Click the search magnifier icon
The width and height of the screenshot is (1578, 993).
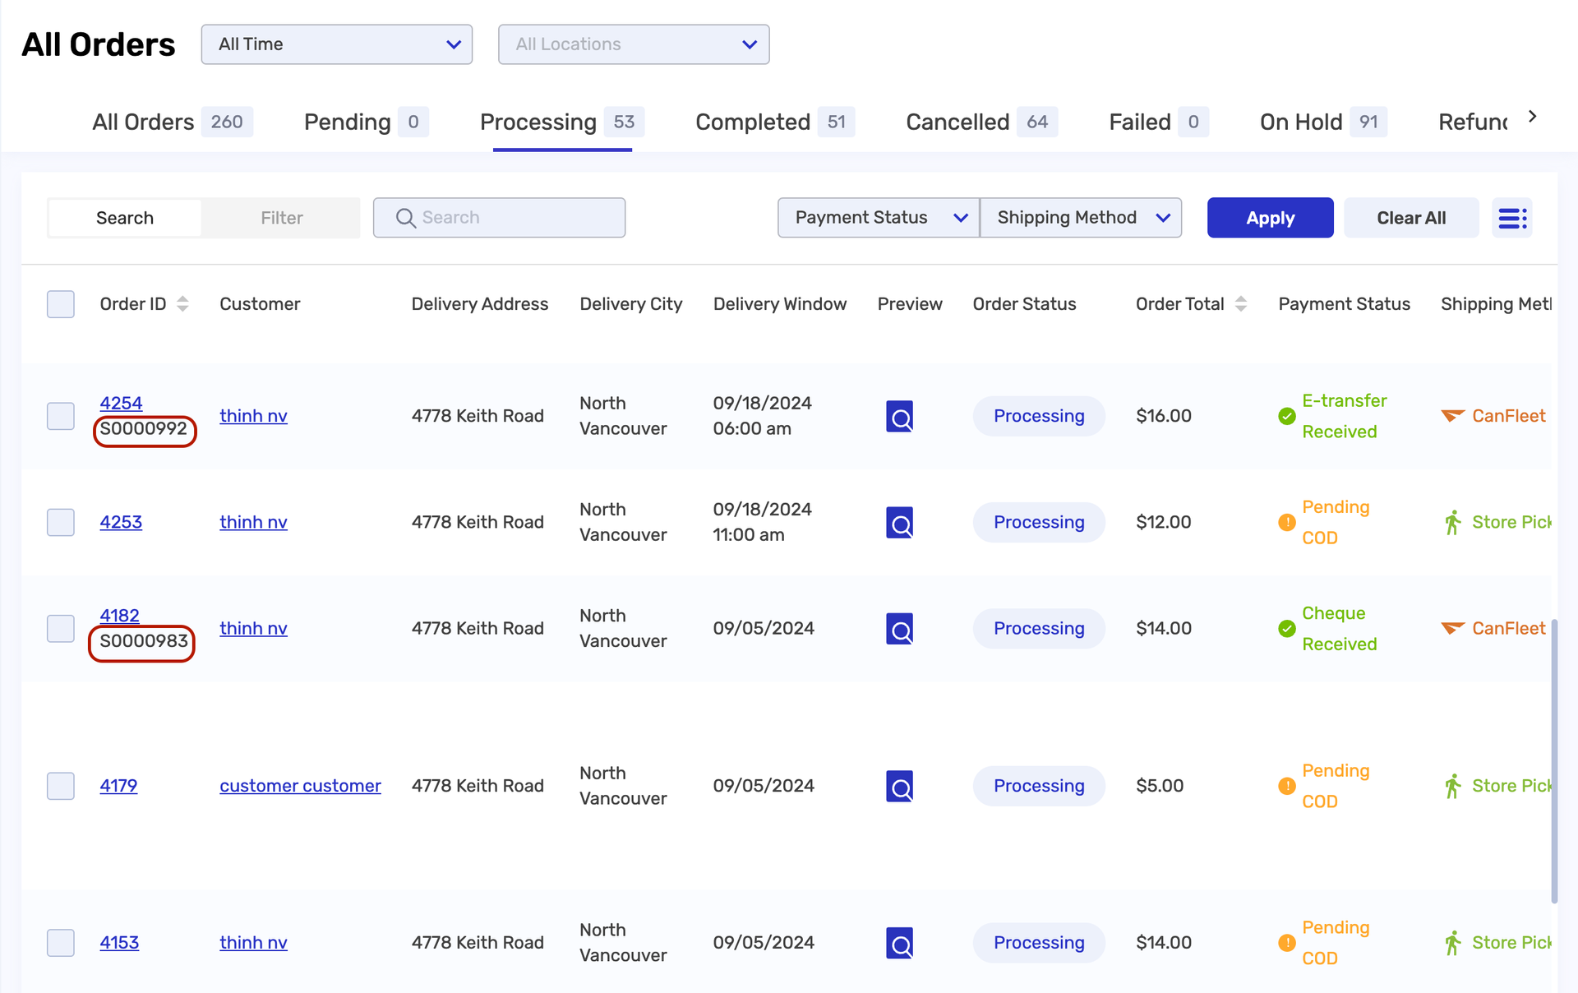[405, 218]
